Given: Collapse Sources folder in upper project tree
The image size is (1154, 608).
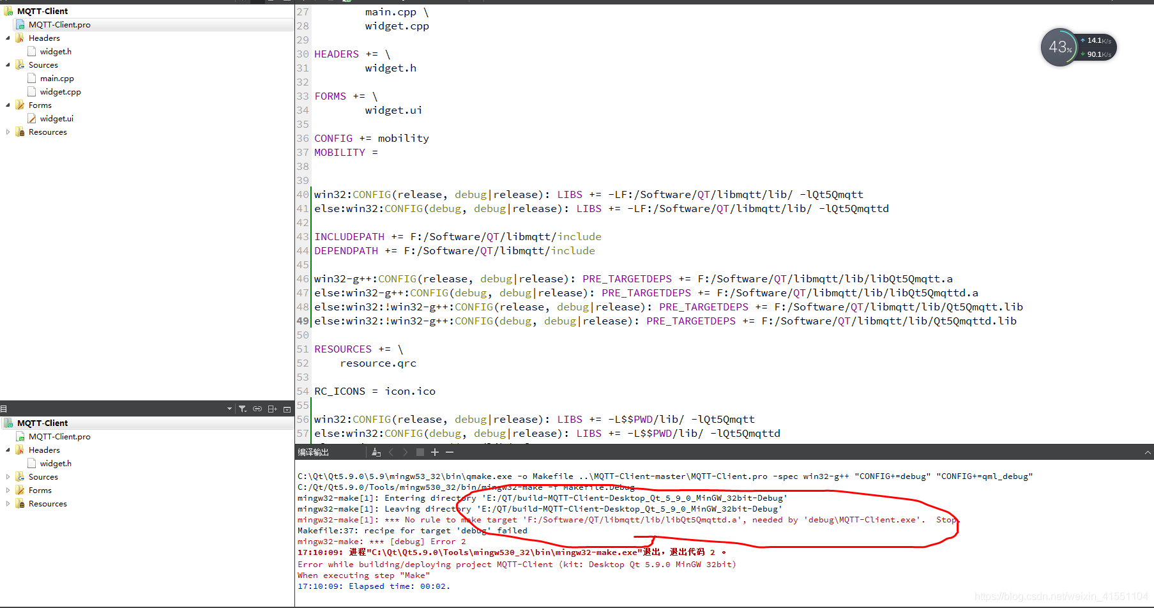Looking at the screenshot, I should point(8,65).
